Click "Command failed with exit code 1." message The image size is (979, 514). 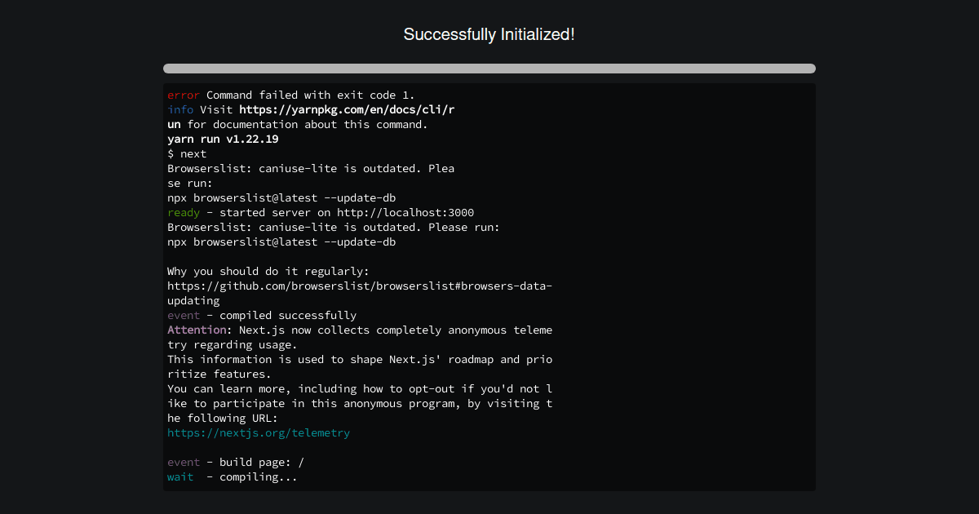click(x=310, y=95)
